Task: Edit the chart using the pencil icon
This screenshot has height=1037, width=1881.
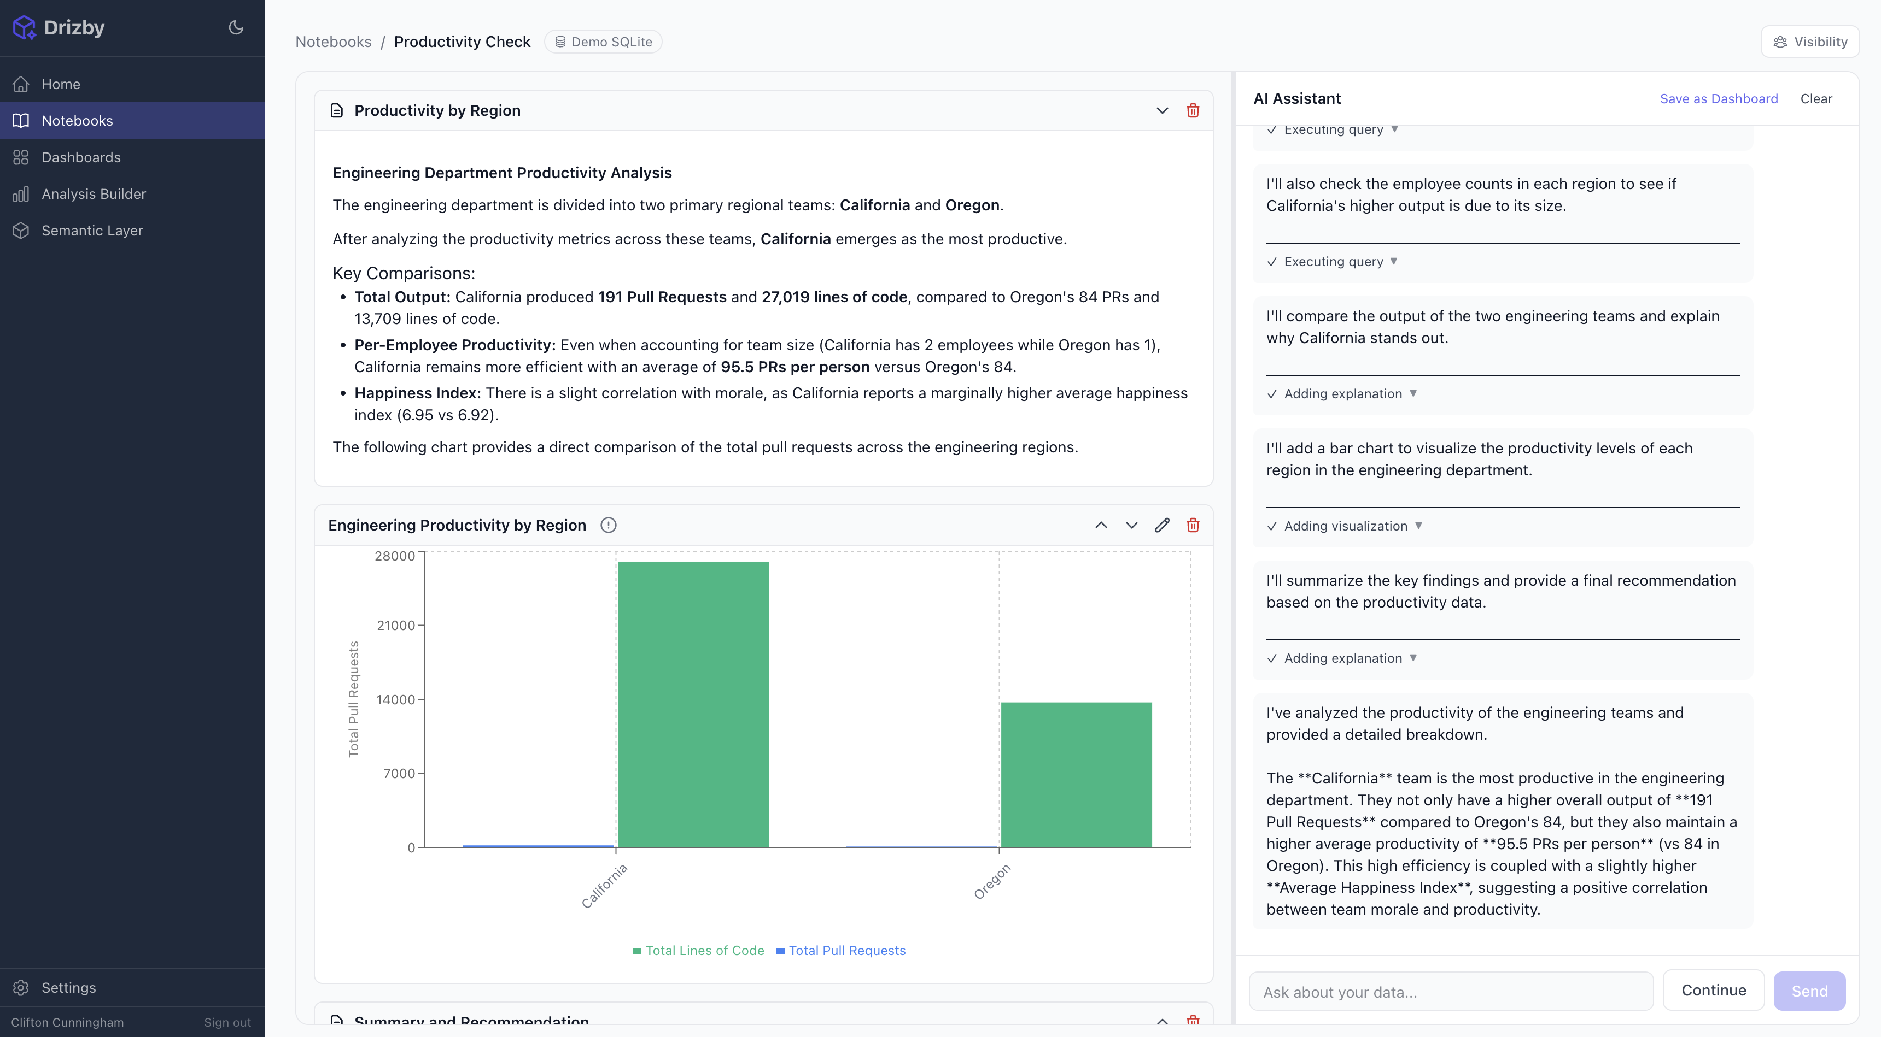Action: 1162,525
